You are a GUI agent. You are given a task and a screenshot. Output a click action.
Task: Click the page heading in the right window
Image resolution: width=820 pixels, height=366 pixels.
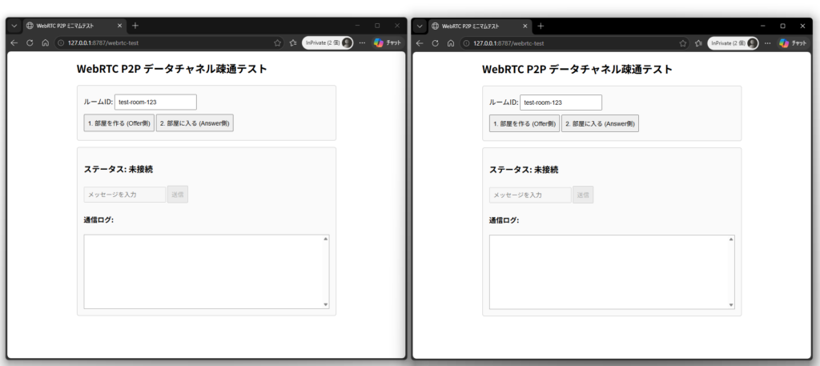tap(577, 69)
